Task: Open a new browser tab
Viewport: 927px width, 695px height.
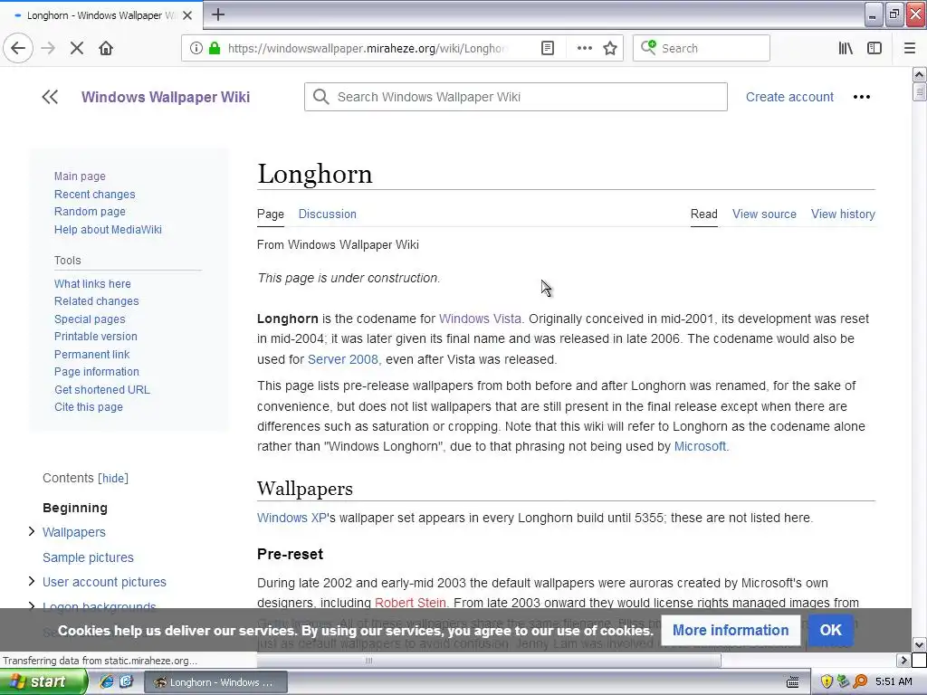Action: coord(218,14)
